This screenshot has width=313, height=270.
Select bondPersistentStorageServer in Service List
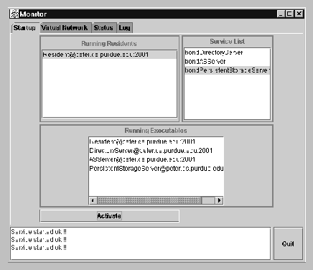tap(227, 70)
